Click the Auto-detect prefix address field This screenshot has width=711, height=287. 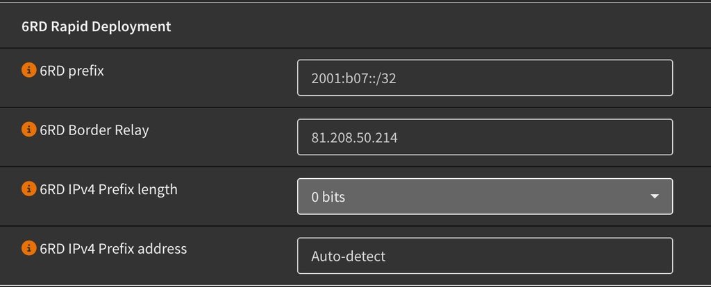pos(485,256)
